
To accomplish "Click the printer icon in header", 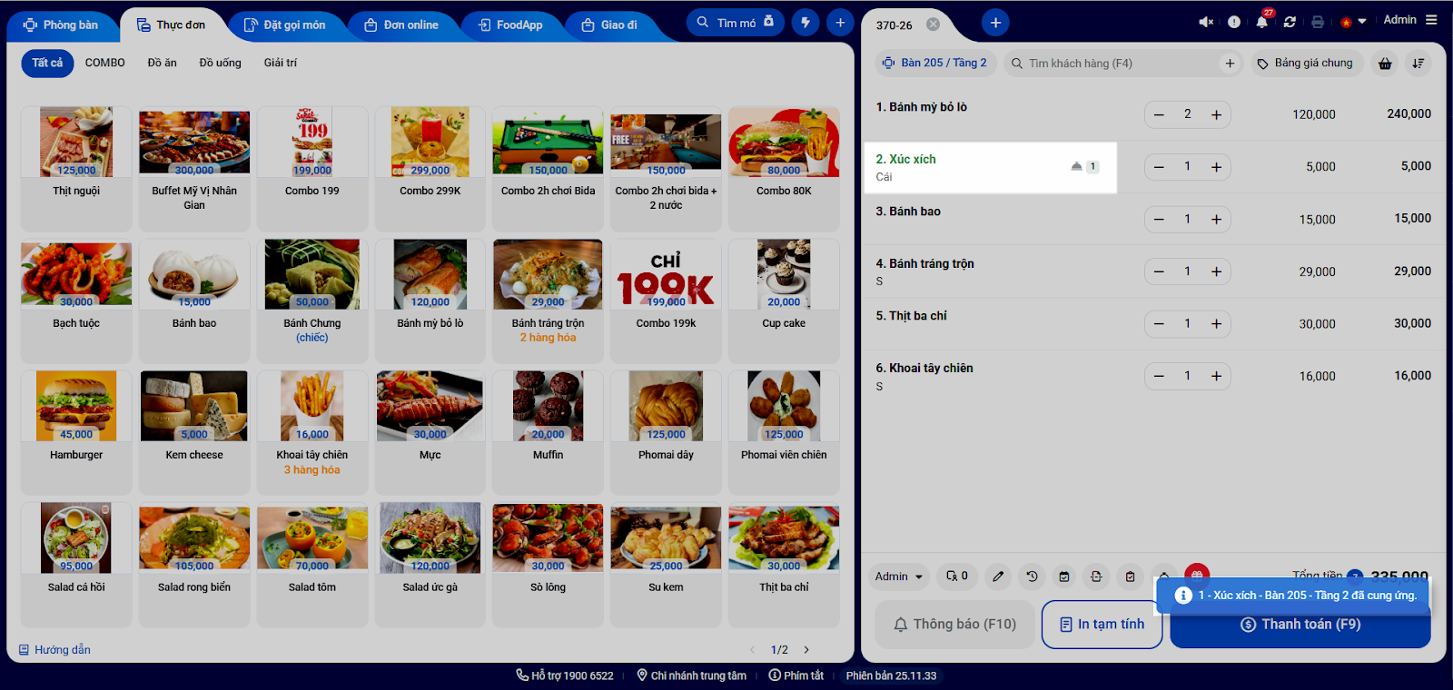I will [x=1318, y=22].
